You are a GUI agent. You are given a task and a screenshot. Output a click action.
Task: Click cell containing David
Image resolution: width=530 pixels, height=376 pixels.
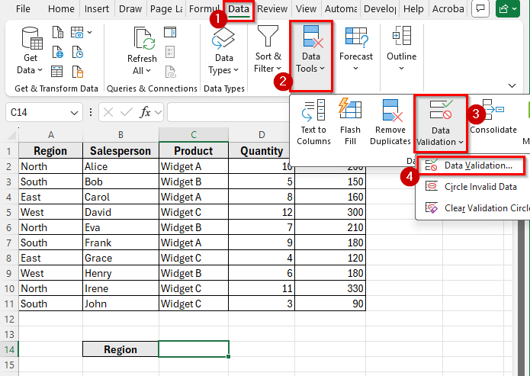click(120, 212)
